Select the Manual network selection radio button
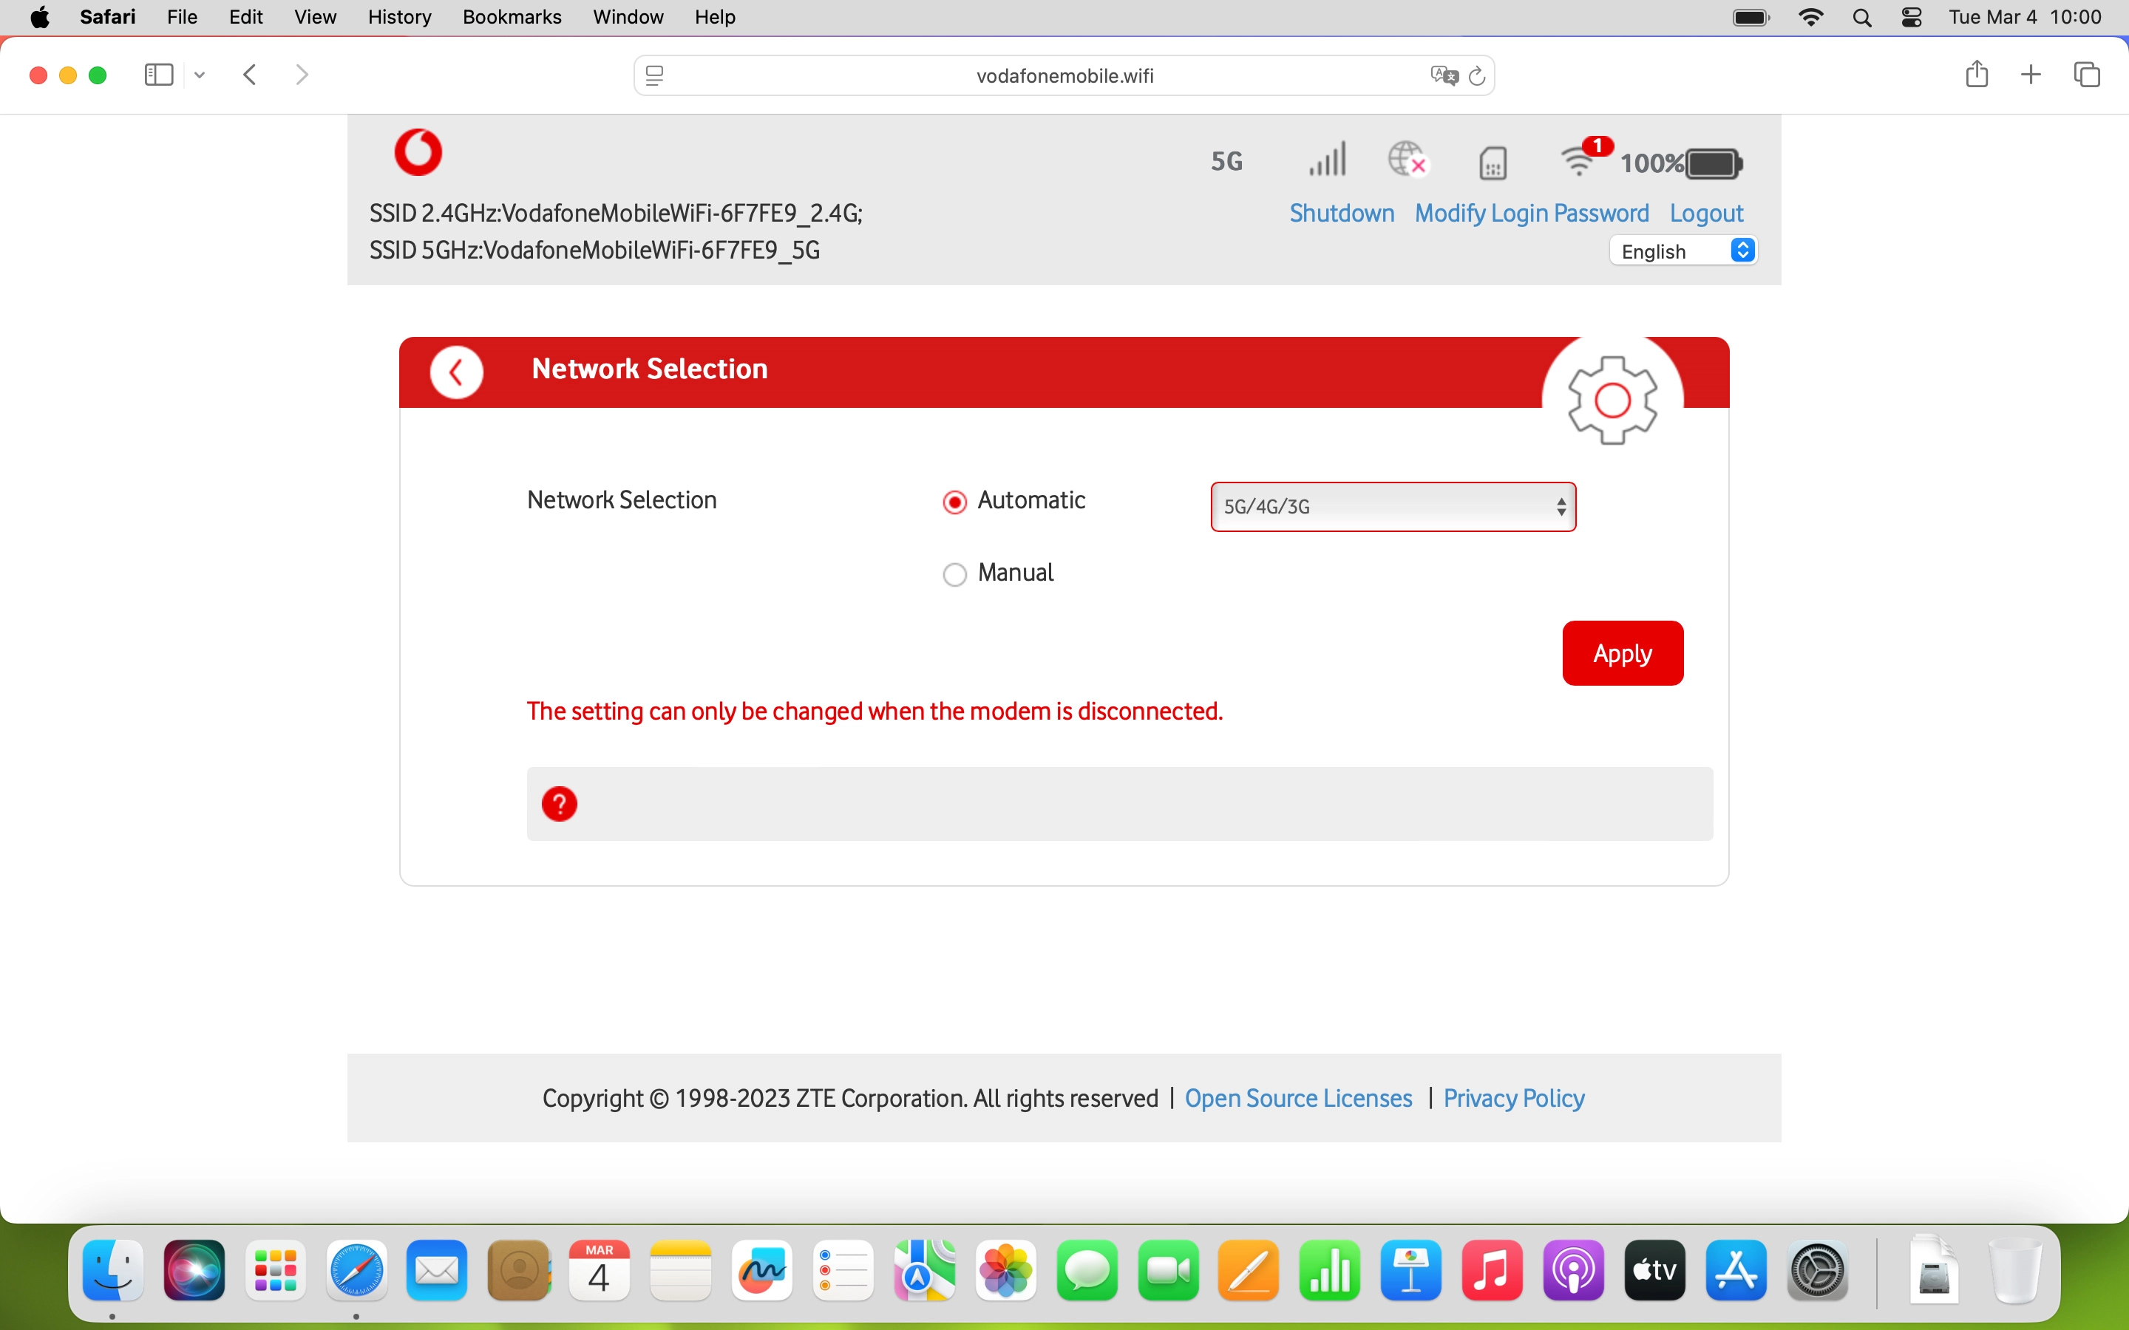Screen dimensions: 2129x1330 coord(954,573)
